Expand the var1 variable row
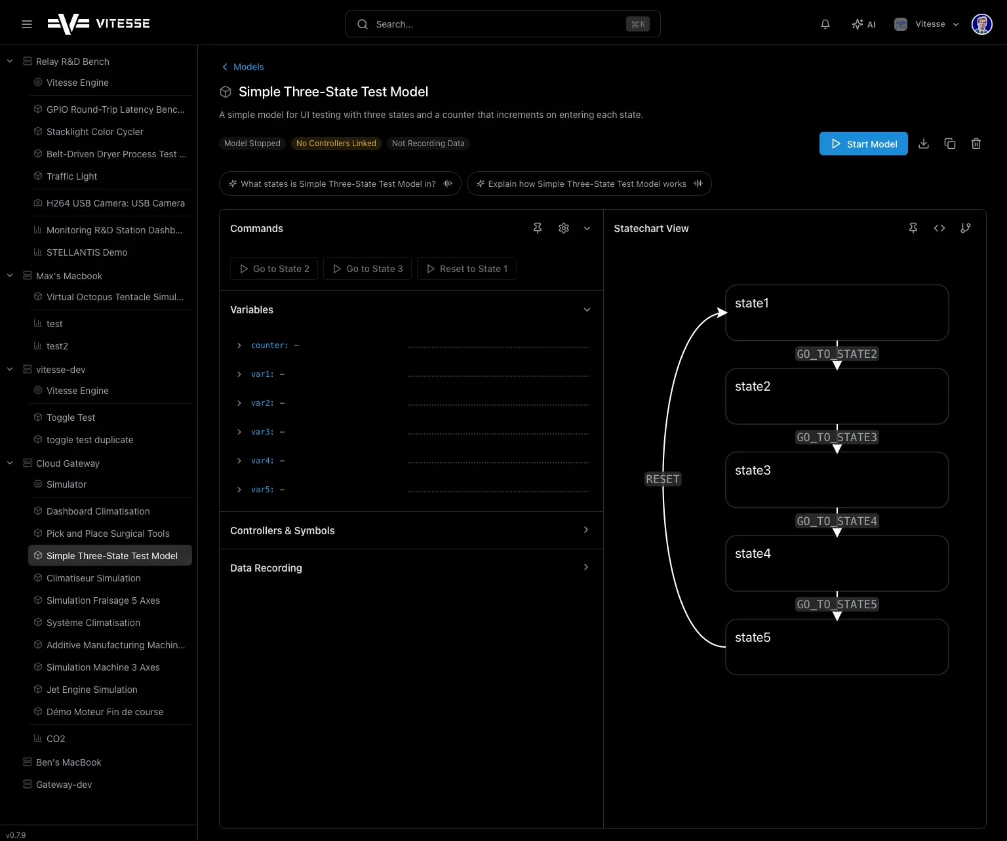Viewport: 1007px width, 841px height. (x=239, y=374)
